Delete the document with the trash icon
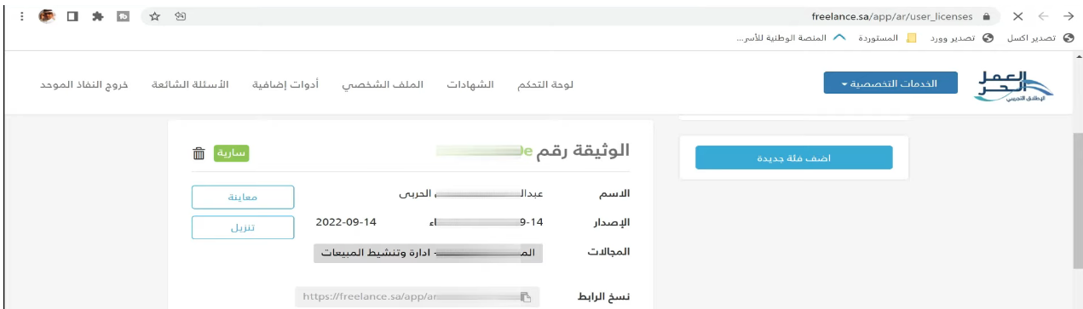Screen dimensions: 1083x309 coord(199,153)
